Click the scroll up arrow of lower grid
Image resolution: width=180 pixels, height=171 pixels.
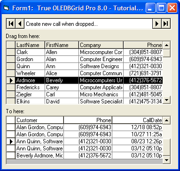(166, 120)
